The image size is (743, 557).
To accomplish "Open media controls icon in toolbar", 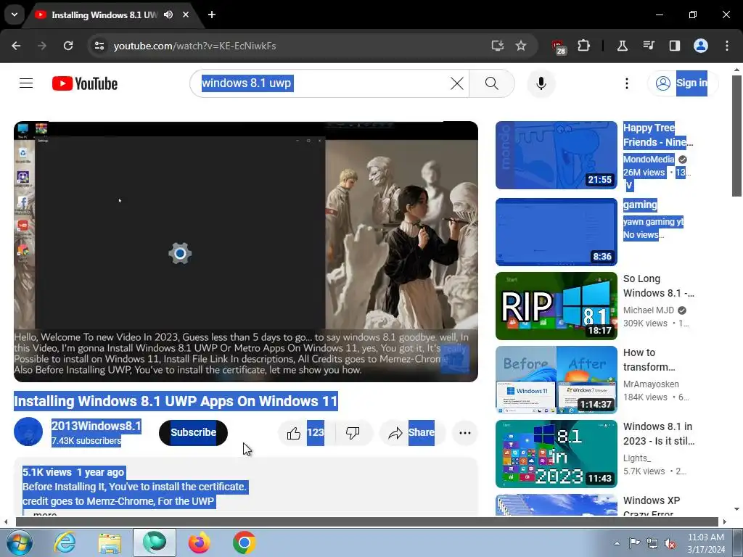I will (x=648, y=46).
